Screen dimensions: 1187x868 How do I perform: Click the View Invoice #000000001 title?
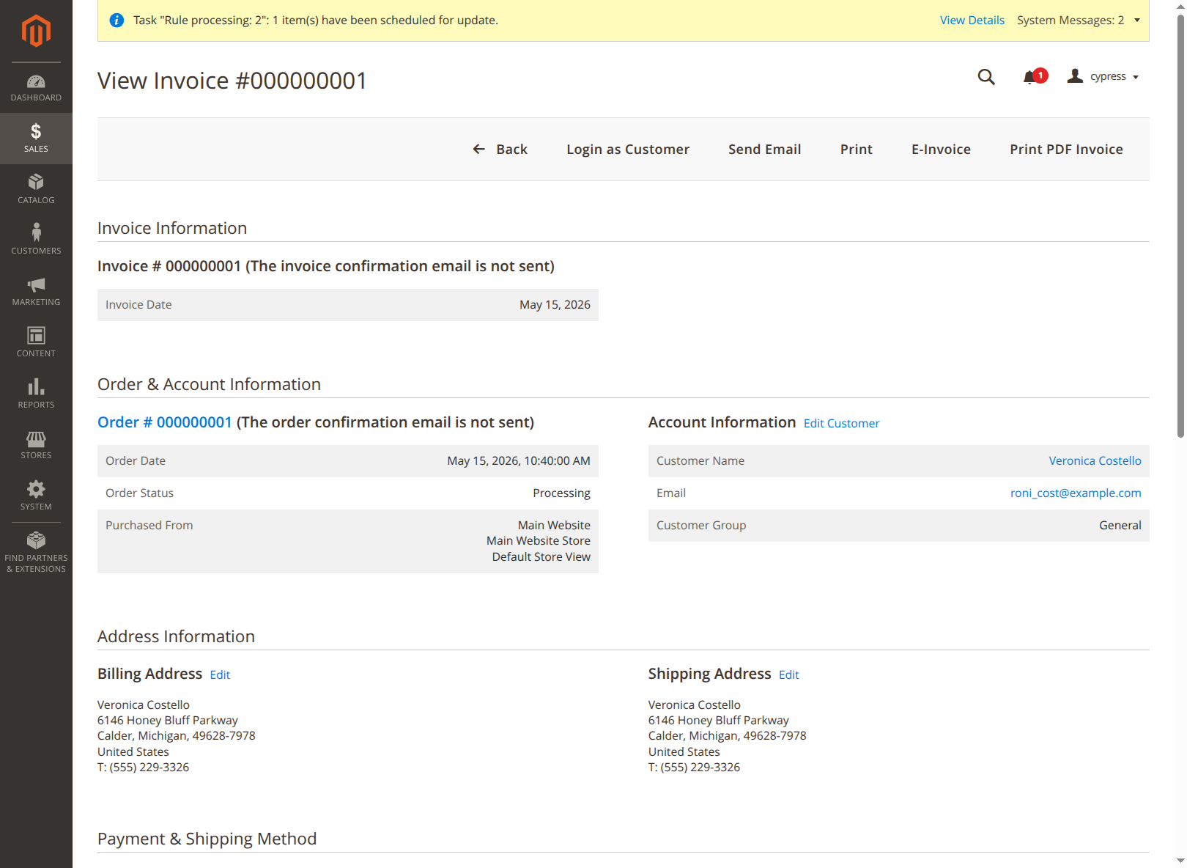tap(232, 81)
